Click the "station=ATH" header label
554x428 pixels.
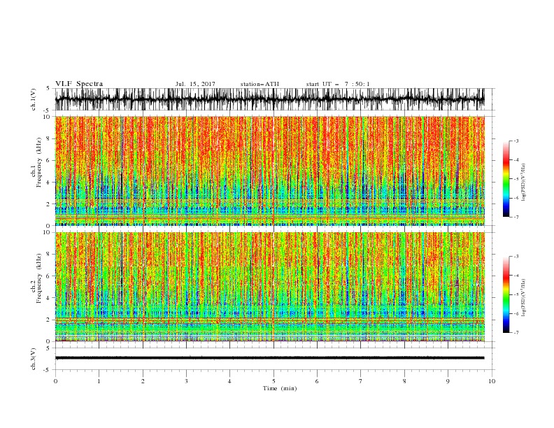coord(260,84)
